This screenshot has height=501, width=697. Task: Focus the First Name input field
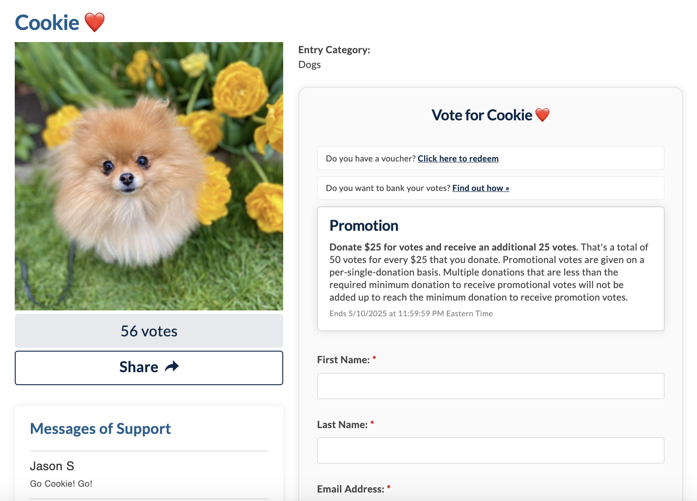point(490,386)
